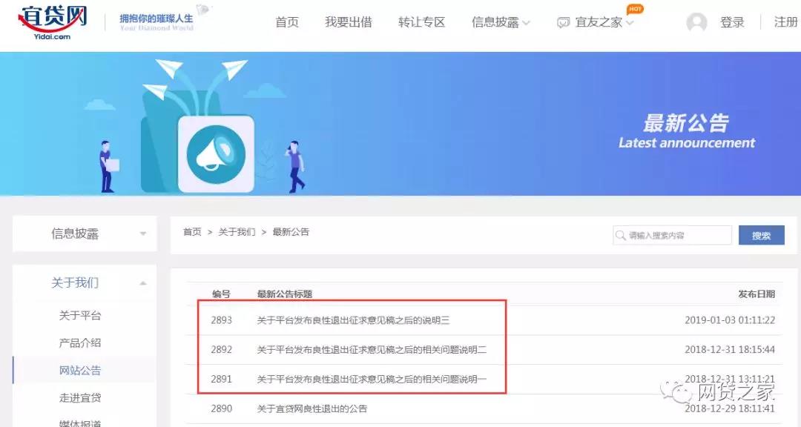Open the 宜友之家 dropdown menu
Screen dimensions: 801x427
coord(600,22)
